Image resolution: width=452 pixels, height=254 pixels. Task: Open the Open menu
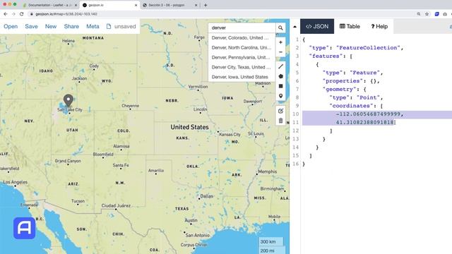pos(11,27)
